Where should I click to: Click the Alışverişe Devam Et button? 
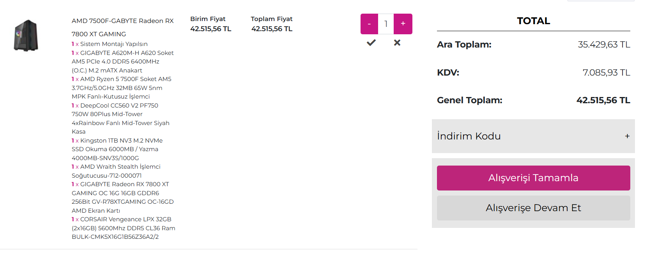533,208
